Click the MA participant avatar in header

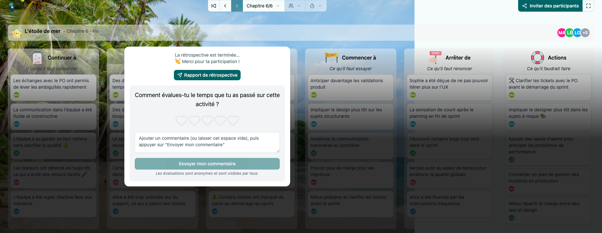pos(562,33)
